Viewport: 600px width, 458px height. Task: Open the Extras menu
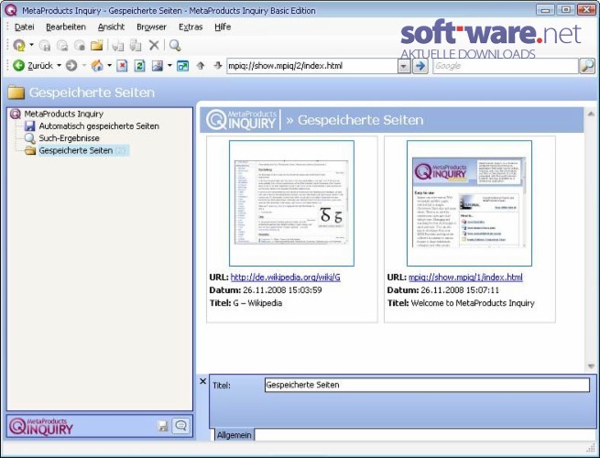191,27
